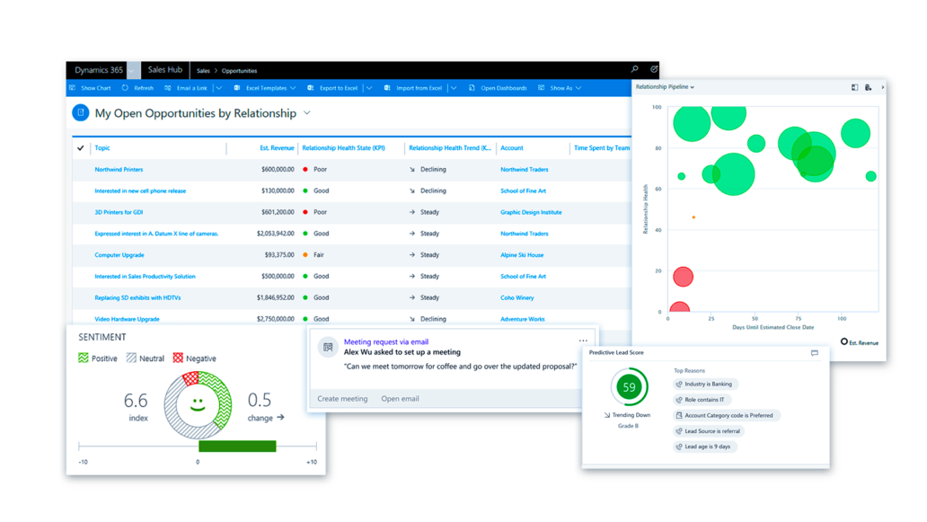Toggle the Est. Revenue legend marker in the chart

[844, 341]
